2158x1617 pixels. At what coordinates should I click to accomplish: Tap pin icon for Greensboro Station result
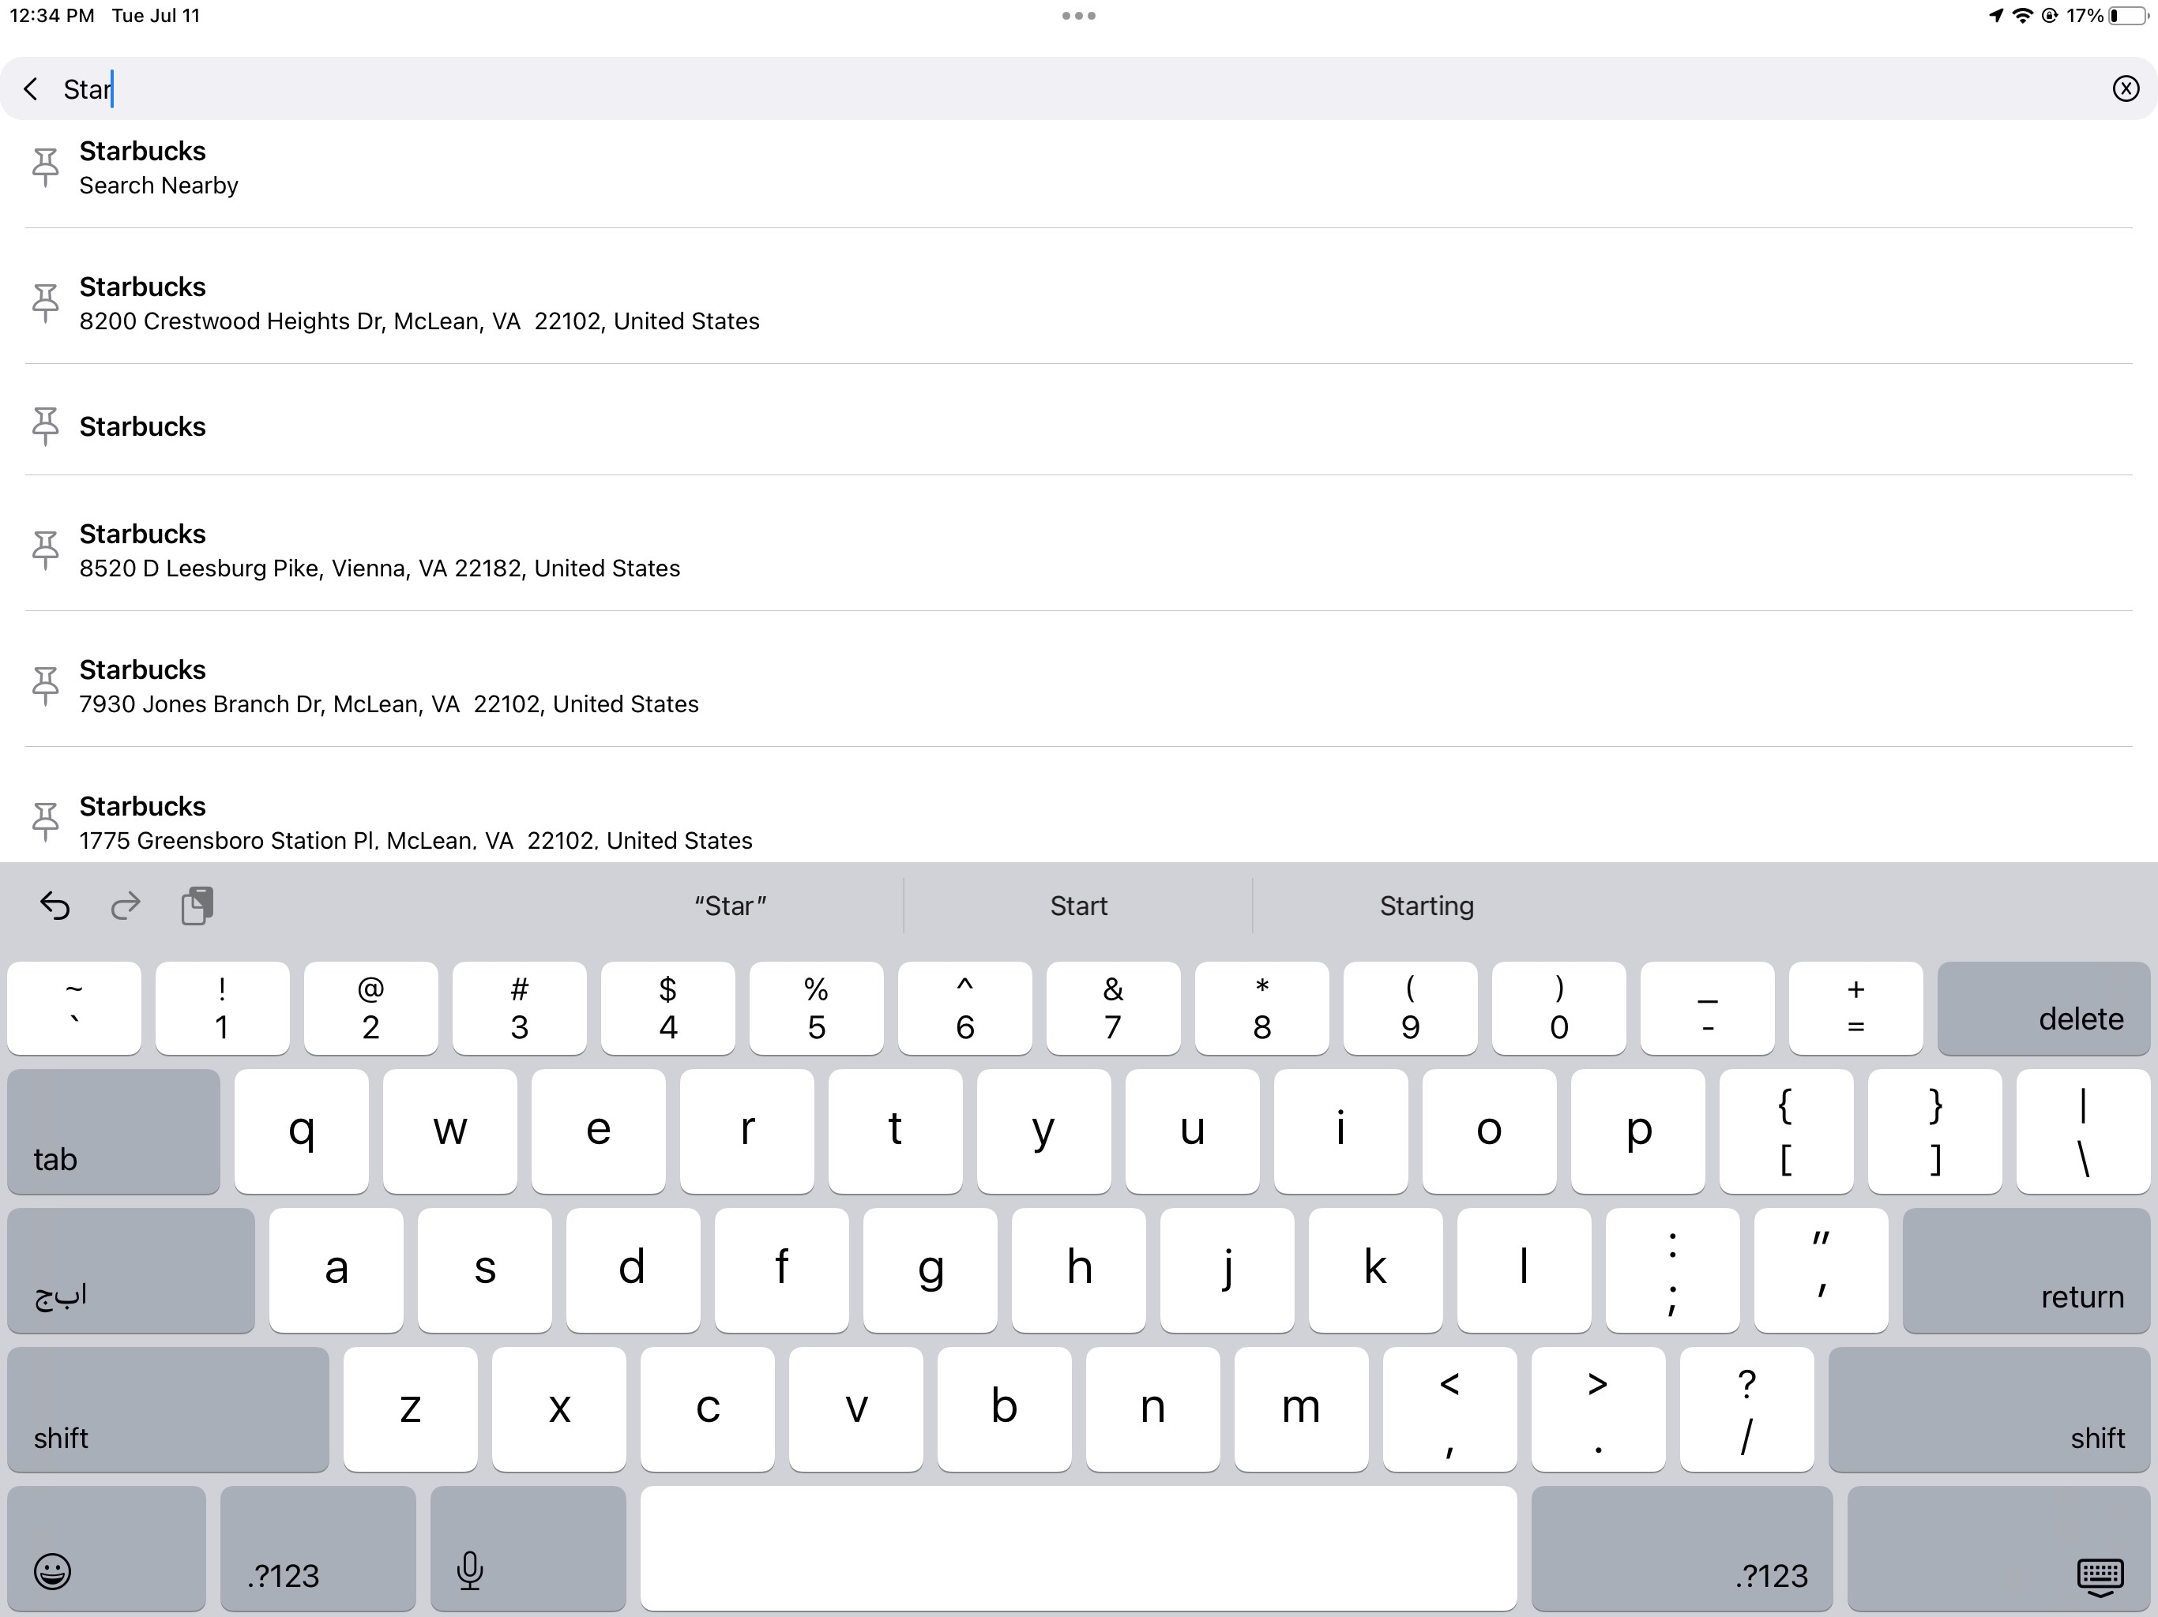pos(45,822)
